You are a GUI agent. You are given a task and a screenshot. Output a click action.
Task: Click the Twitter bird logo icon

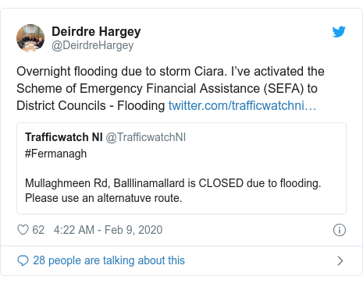pyautogui.click(x=339, y=32)
